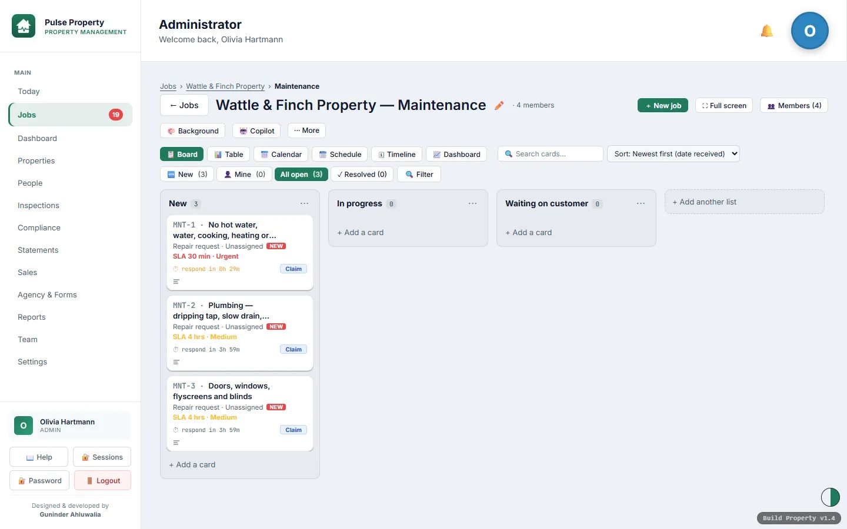Open the Sort order dropdown
The image size is (847, 529).
(x=673, y=154)
